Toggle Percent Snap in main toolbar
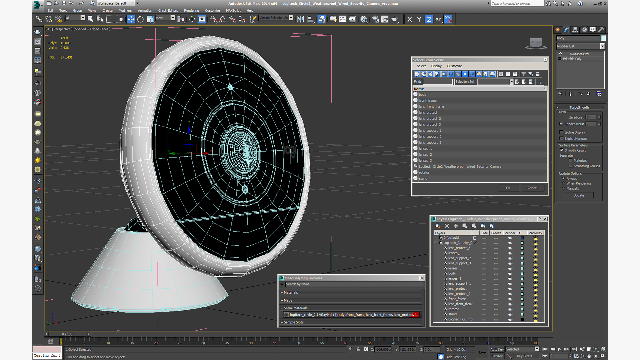This screenshot has width=640, height=360. pos(232,19)
